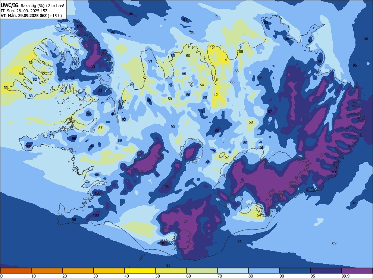The image size is (373, 279).
Task: Select the legend tick label '40'
Action: coord(126,276)
